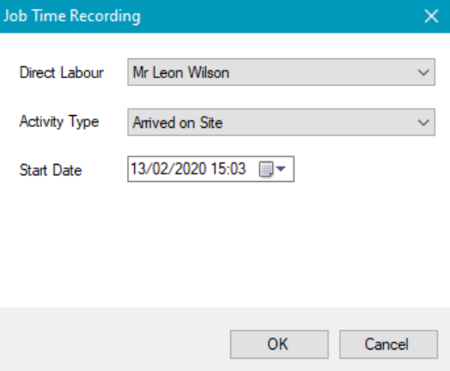The image size is (450, 371).
Task: Click the Start Date label
Action: pyautogui.click(x=51, y=170)
